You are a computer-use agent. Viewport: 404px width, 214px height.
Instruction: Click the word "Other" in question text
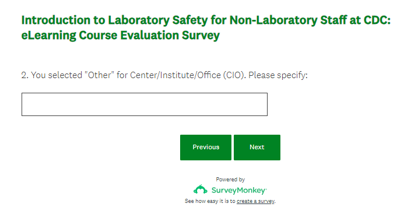(100, 75)
